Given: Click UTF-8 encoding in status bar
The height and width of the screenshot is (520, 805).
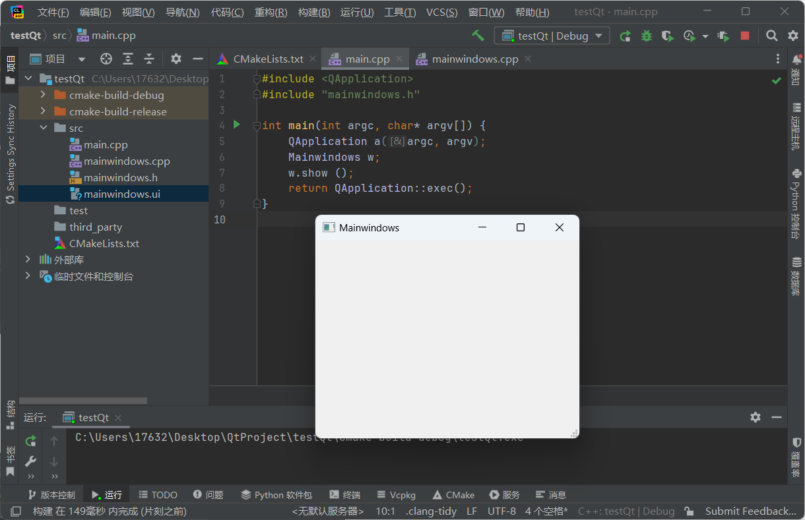Looking at the screenshot, I should (501, 511).
